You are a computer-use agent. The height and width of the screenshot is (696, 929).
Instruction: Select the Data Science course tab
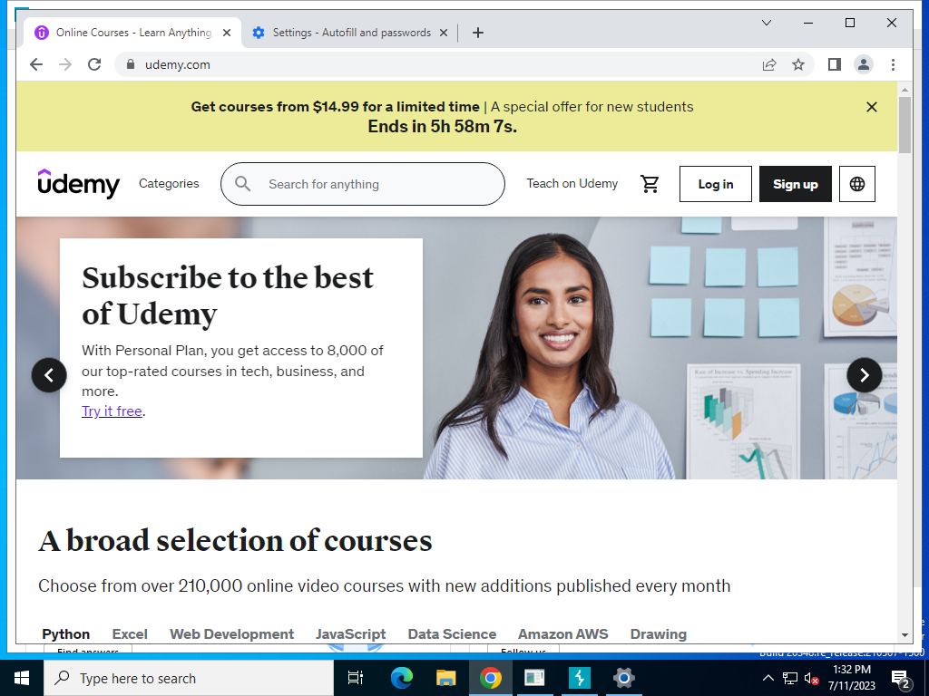[452, 633]
